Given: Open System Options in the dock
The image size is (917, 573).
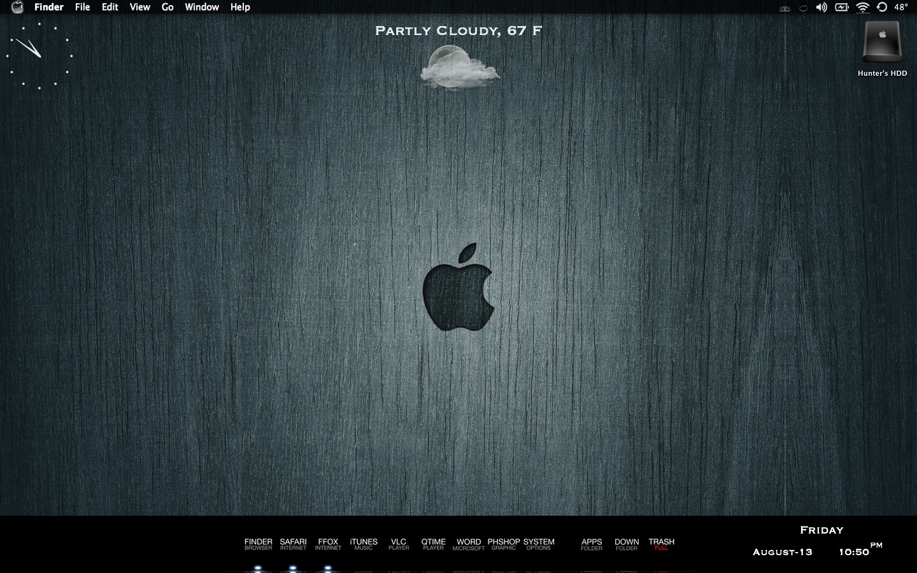Looking at the screenshot, I should tap(539, 544).
